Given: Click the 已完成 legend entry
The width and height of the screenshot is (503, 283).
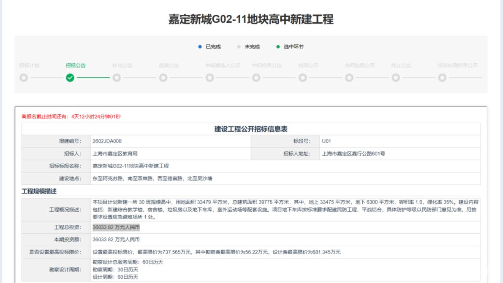Looking at the screenshot, I should pos(209,47).
